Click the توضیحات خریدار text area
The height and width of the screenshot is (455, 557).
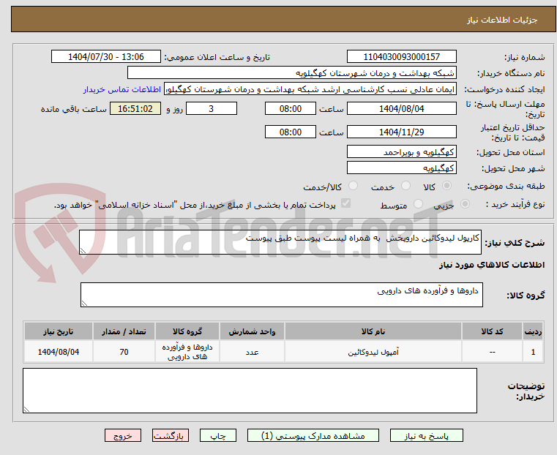coord(250,391)
